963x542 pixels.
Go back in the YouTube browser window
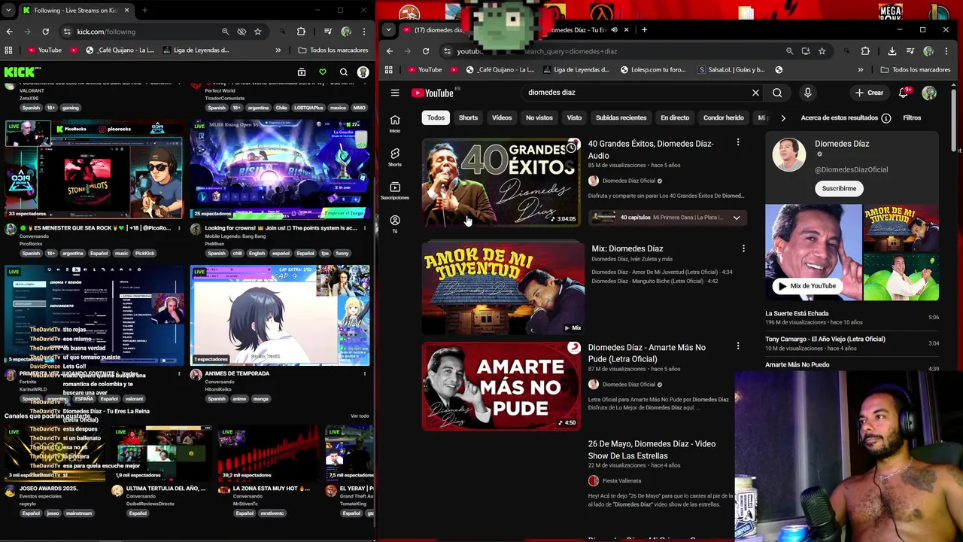390,51
